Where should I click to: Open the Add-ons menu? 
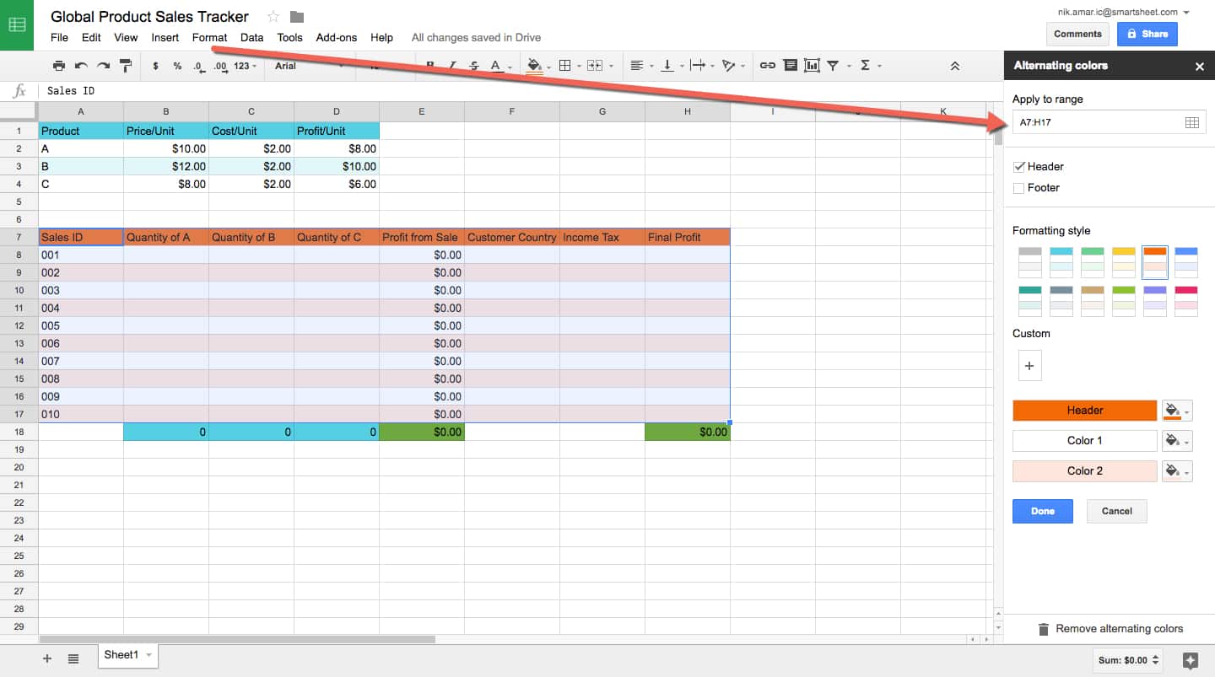(336, 37)
